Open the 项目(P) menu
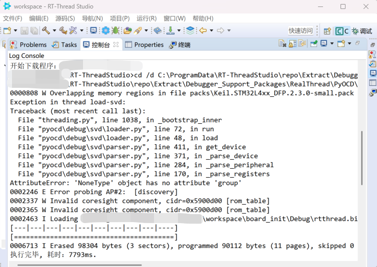Screen dimensions: 377x267 [x=119, y=18]
